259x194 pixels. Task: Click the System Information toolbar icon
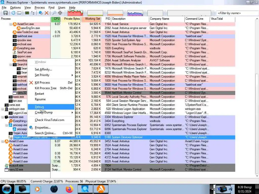[27, 13]
